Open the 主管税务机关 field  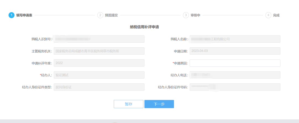pos(99,51)
